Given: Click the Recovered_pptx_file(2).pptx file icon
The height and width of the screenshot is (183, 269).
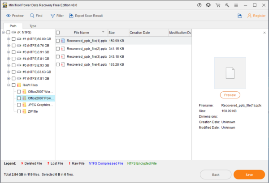Looking at the screenshot, I should tap(63, 49).
